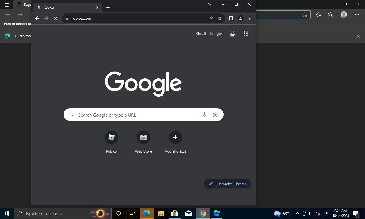
Task: Bookmark this tab with the star icon
Action: 220,18
